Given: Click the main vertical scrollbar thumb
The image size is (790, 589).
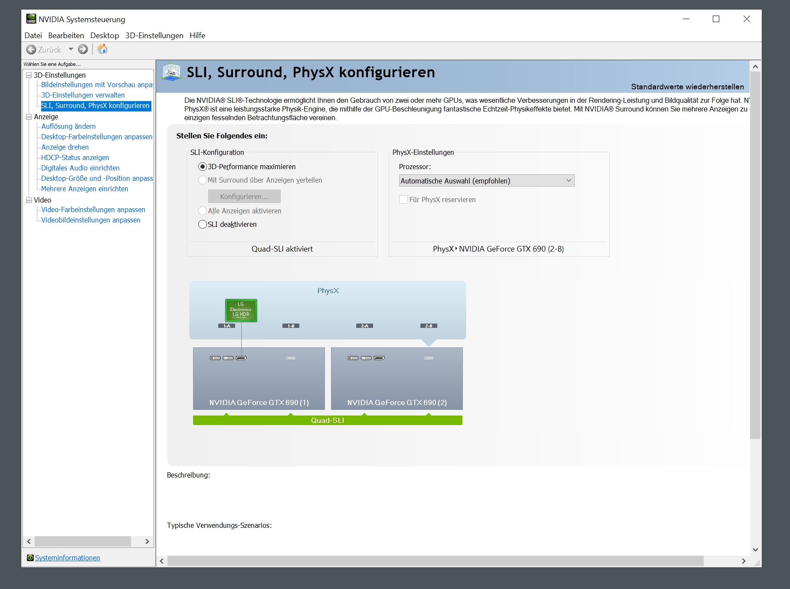Looking at the screenshot, I should pos(755,255).
